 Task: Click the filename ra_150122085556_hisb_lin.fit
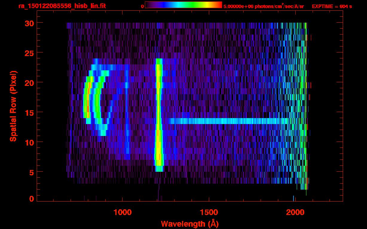pyautogui.click(x=62, y=6)
